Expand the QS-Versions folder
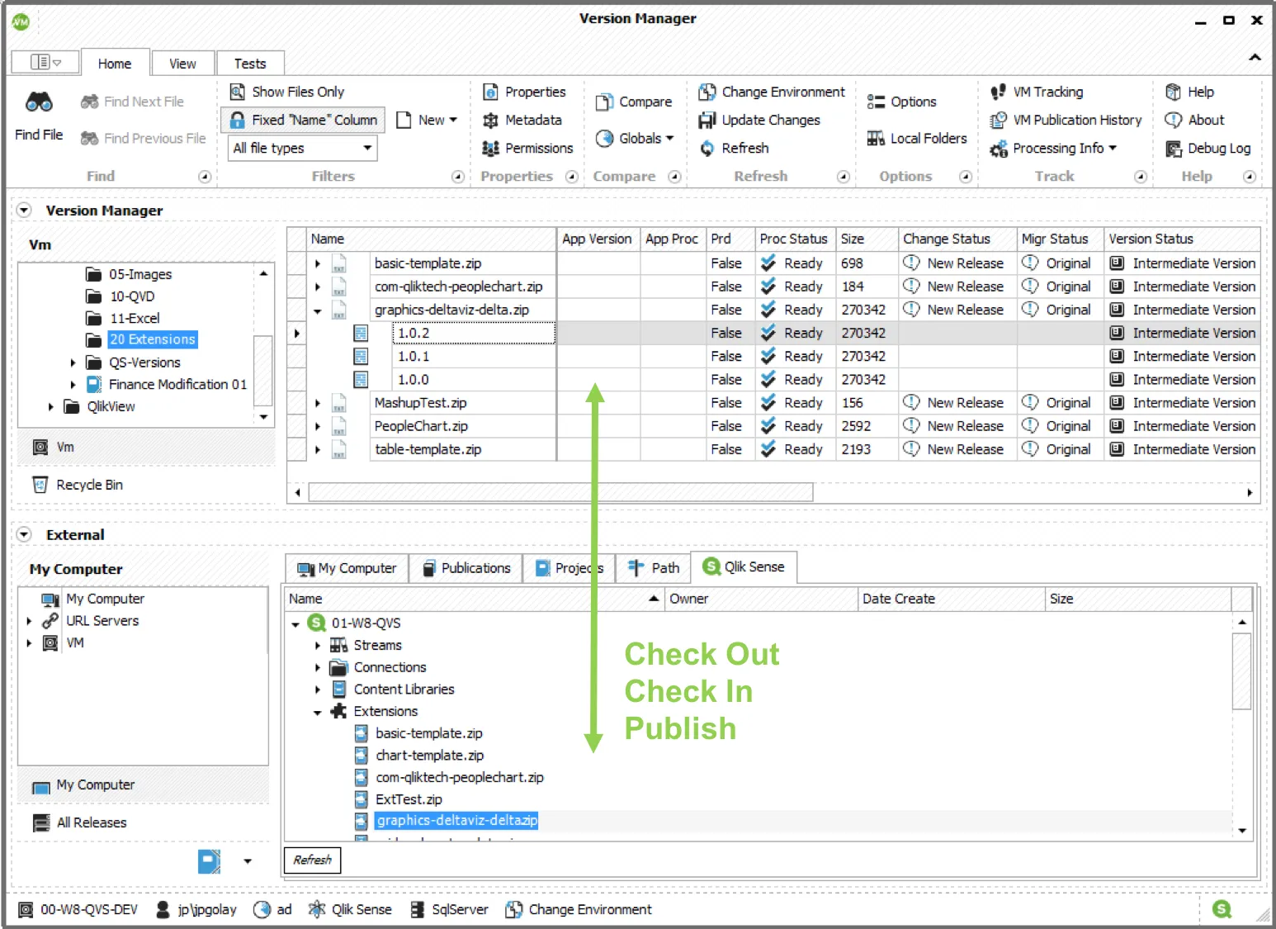 [73, 363]
